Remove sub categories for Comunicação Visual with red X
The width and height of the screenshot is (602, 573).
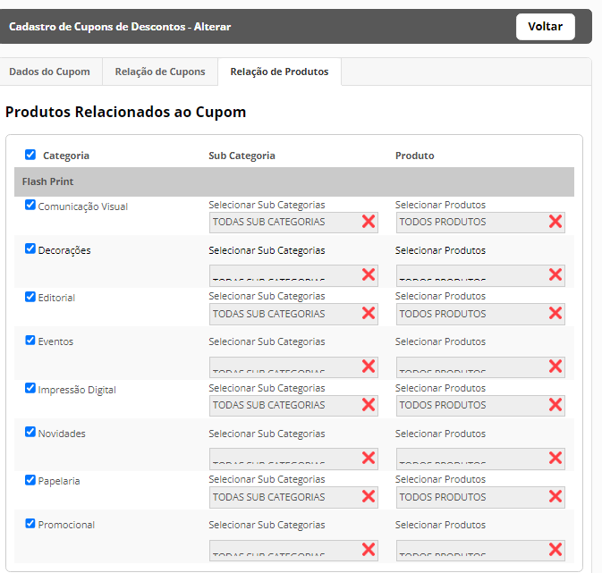click(x=369, y=222)
